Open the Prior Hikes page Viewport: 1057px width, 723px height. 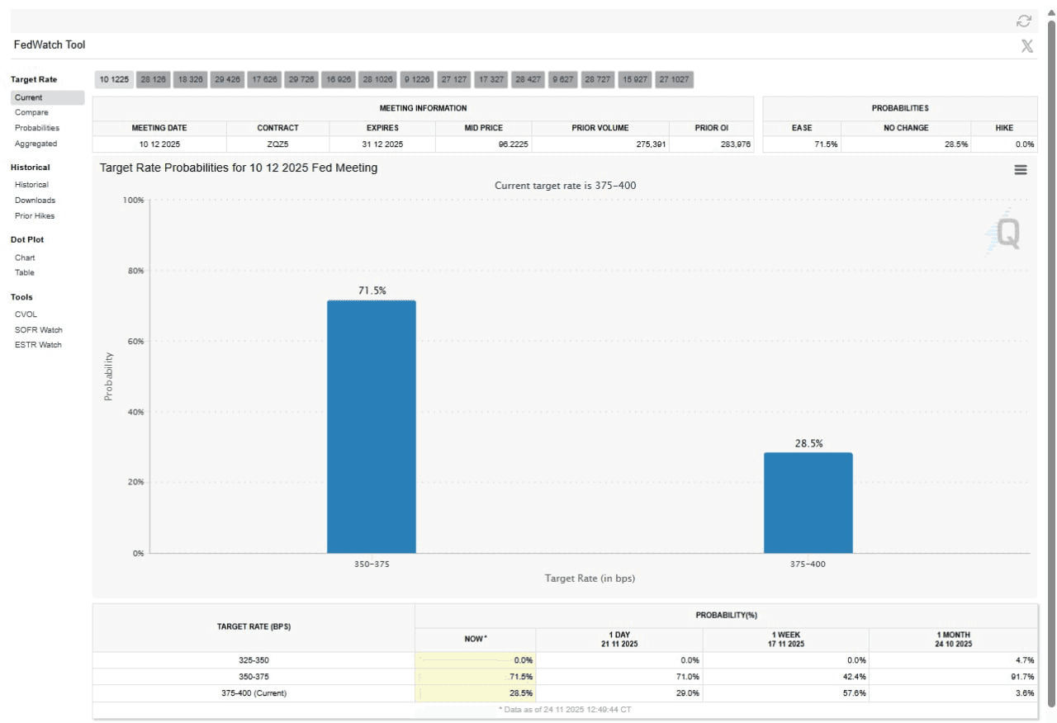tap(35, 216)
